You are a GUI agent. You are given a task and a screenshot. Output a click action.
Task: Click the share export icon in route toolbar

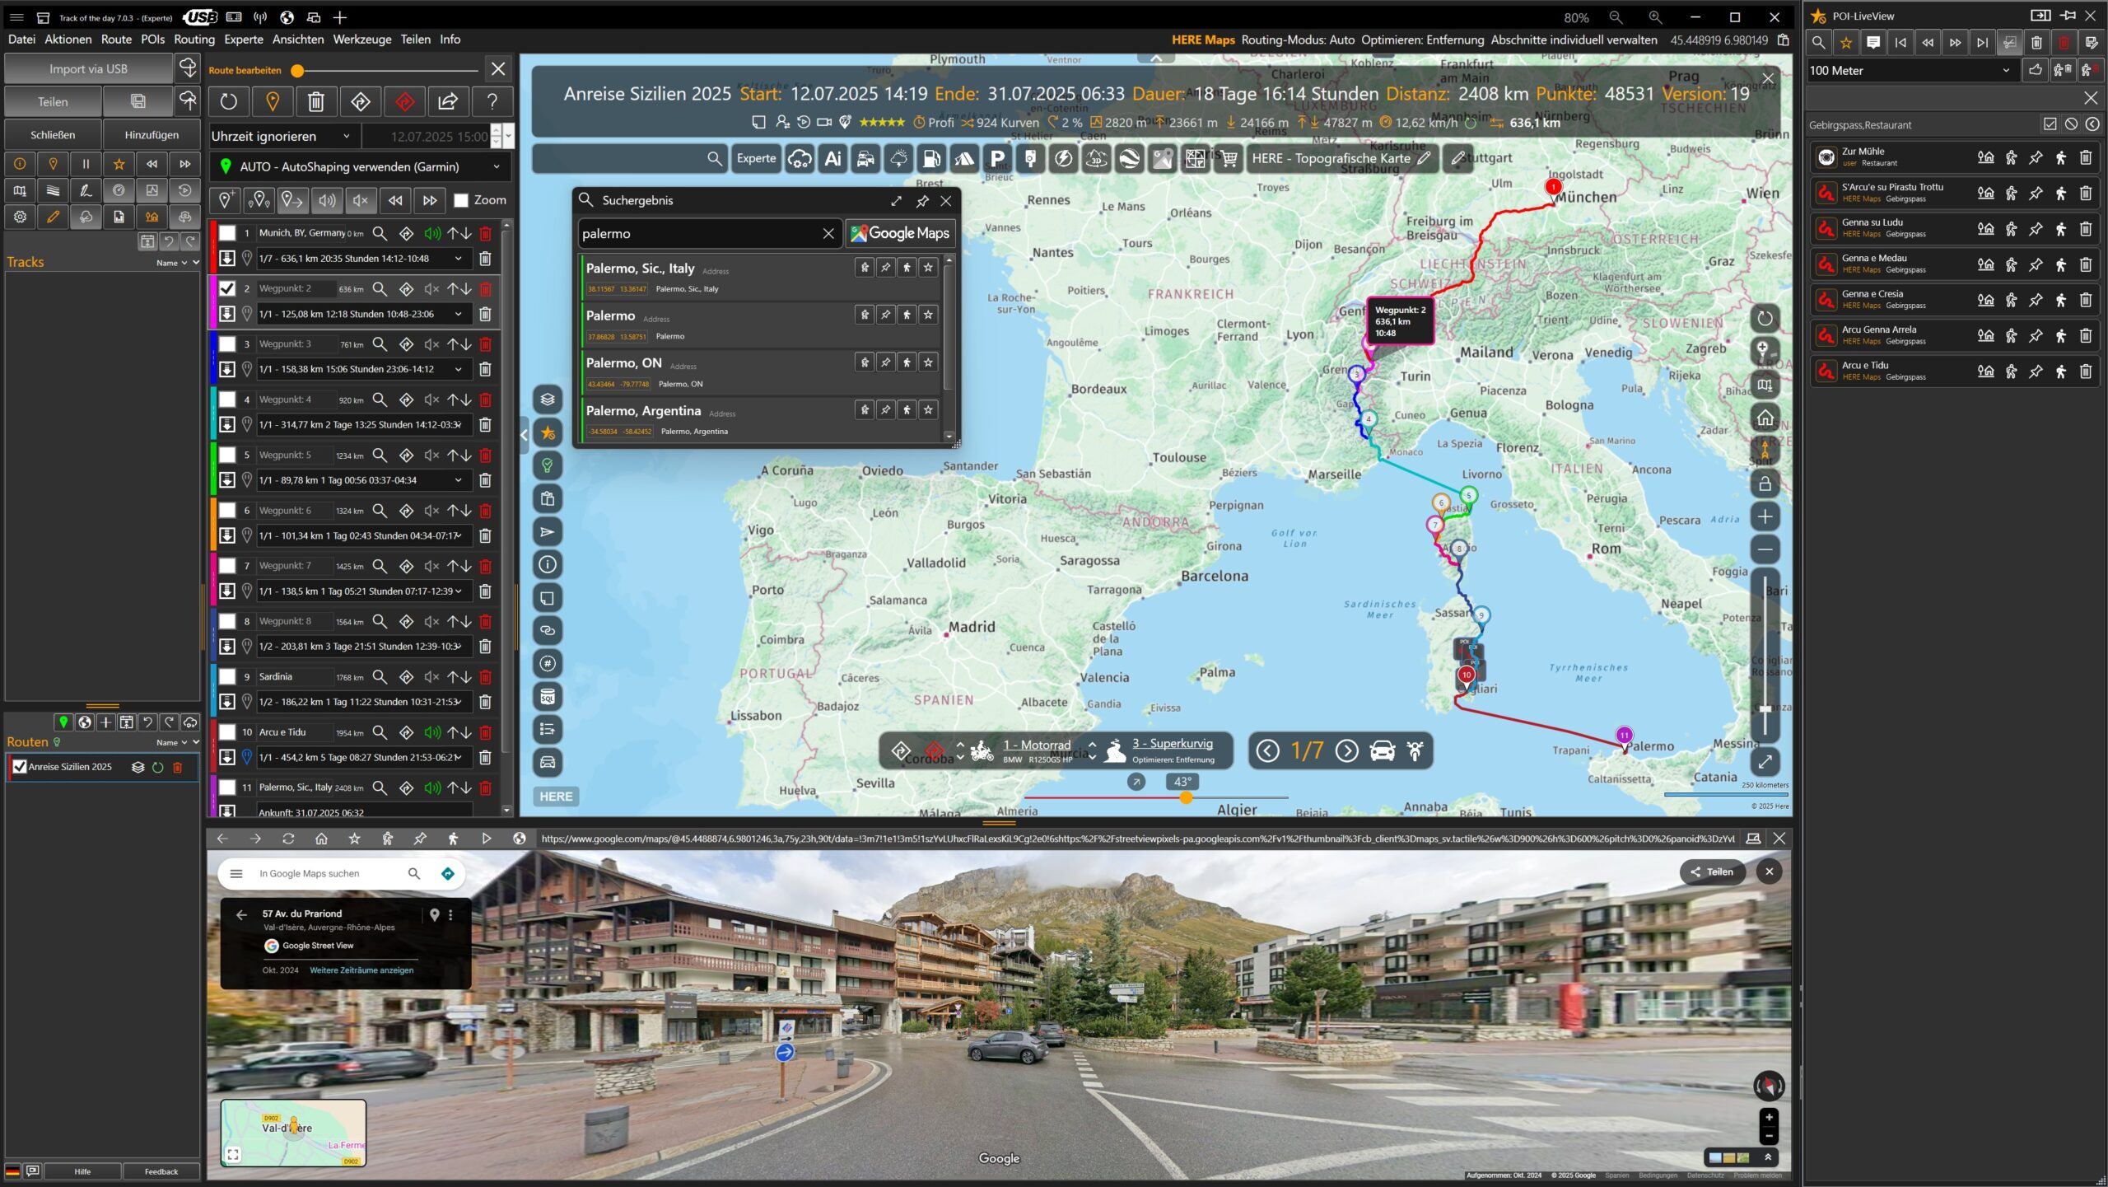click(448, 101)
